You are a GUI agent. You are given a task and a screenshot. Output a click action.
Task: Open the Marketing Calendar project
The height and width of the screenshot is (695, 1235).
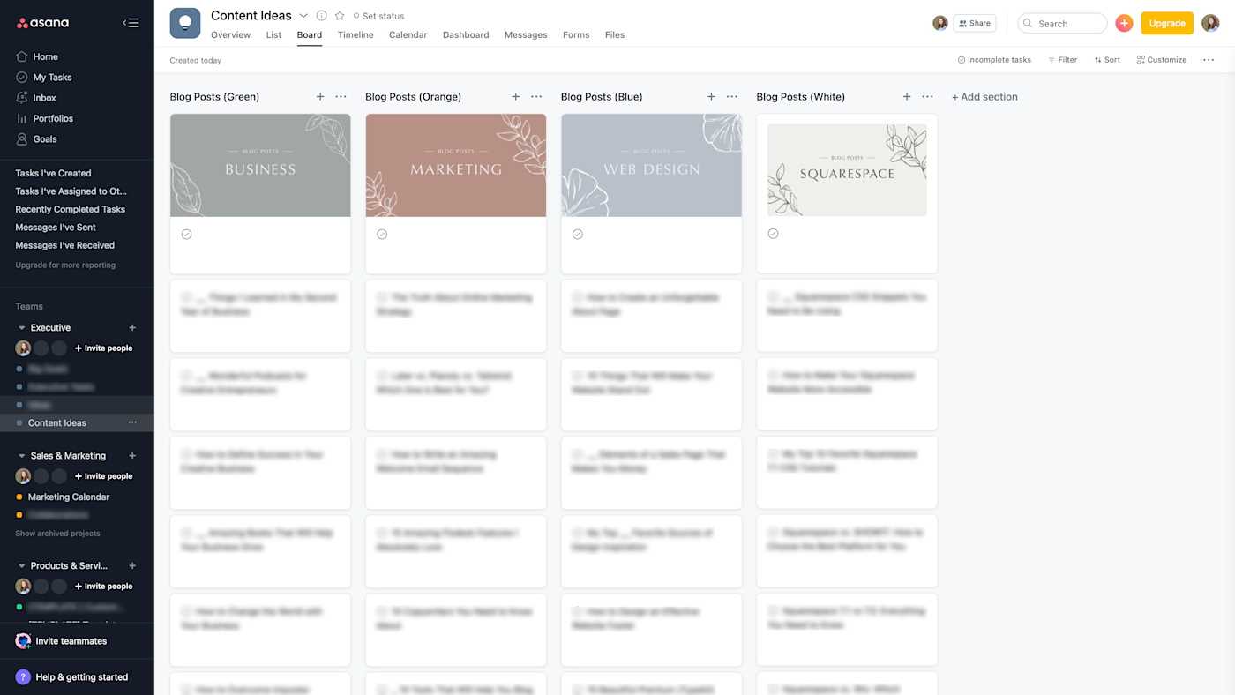click(69, 497)
